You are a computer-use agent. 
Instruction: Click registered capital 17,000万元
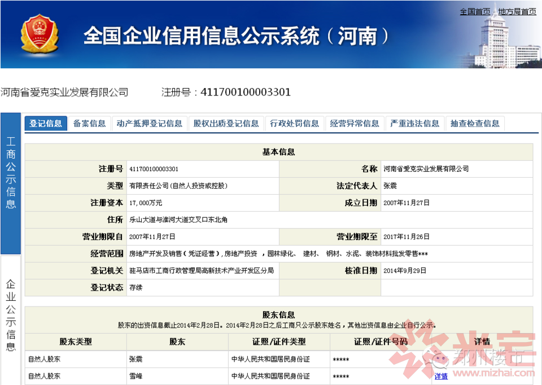(146, 203)
